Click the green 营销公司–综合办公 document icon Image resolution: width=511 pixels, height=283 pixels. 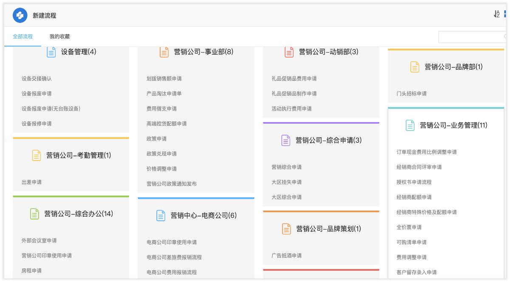click(x=34, y=214)
